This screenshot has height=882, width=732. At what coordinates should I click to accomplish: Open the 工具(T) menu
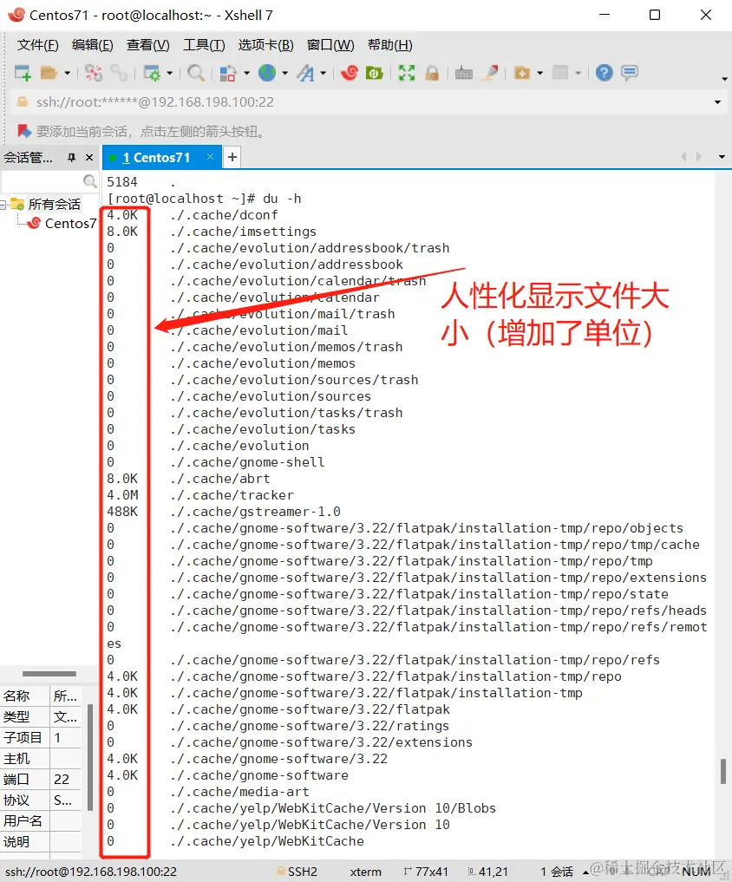click(204, 45)
